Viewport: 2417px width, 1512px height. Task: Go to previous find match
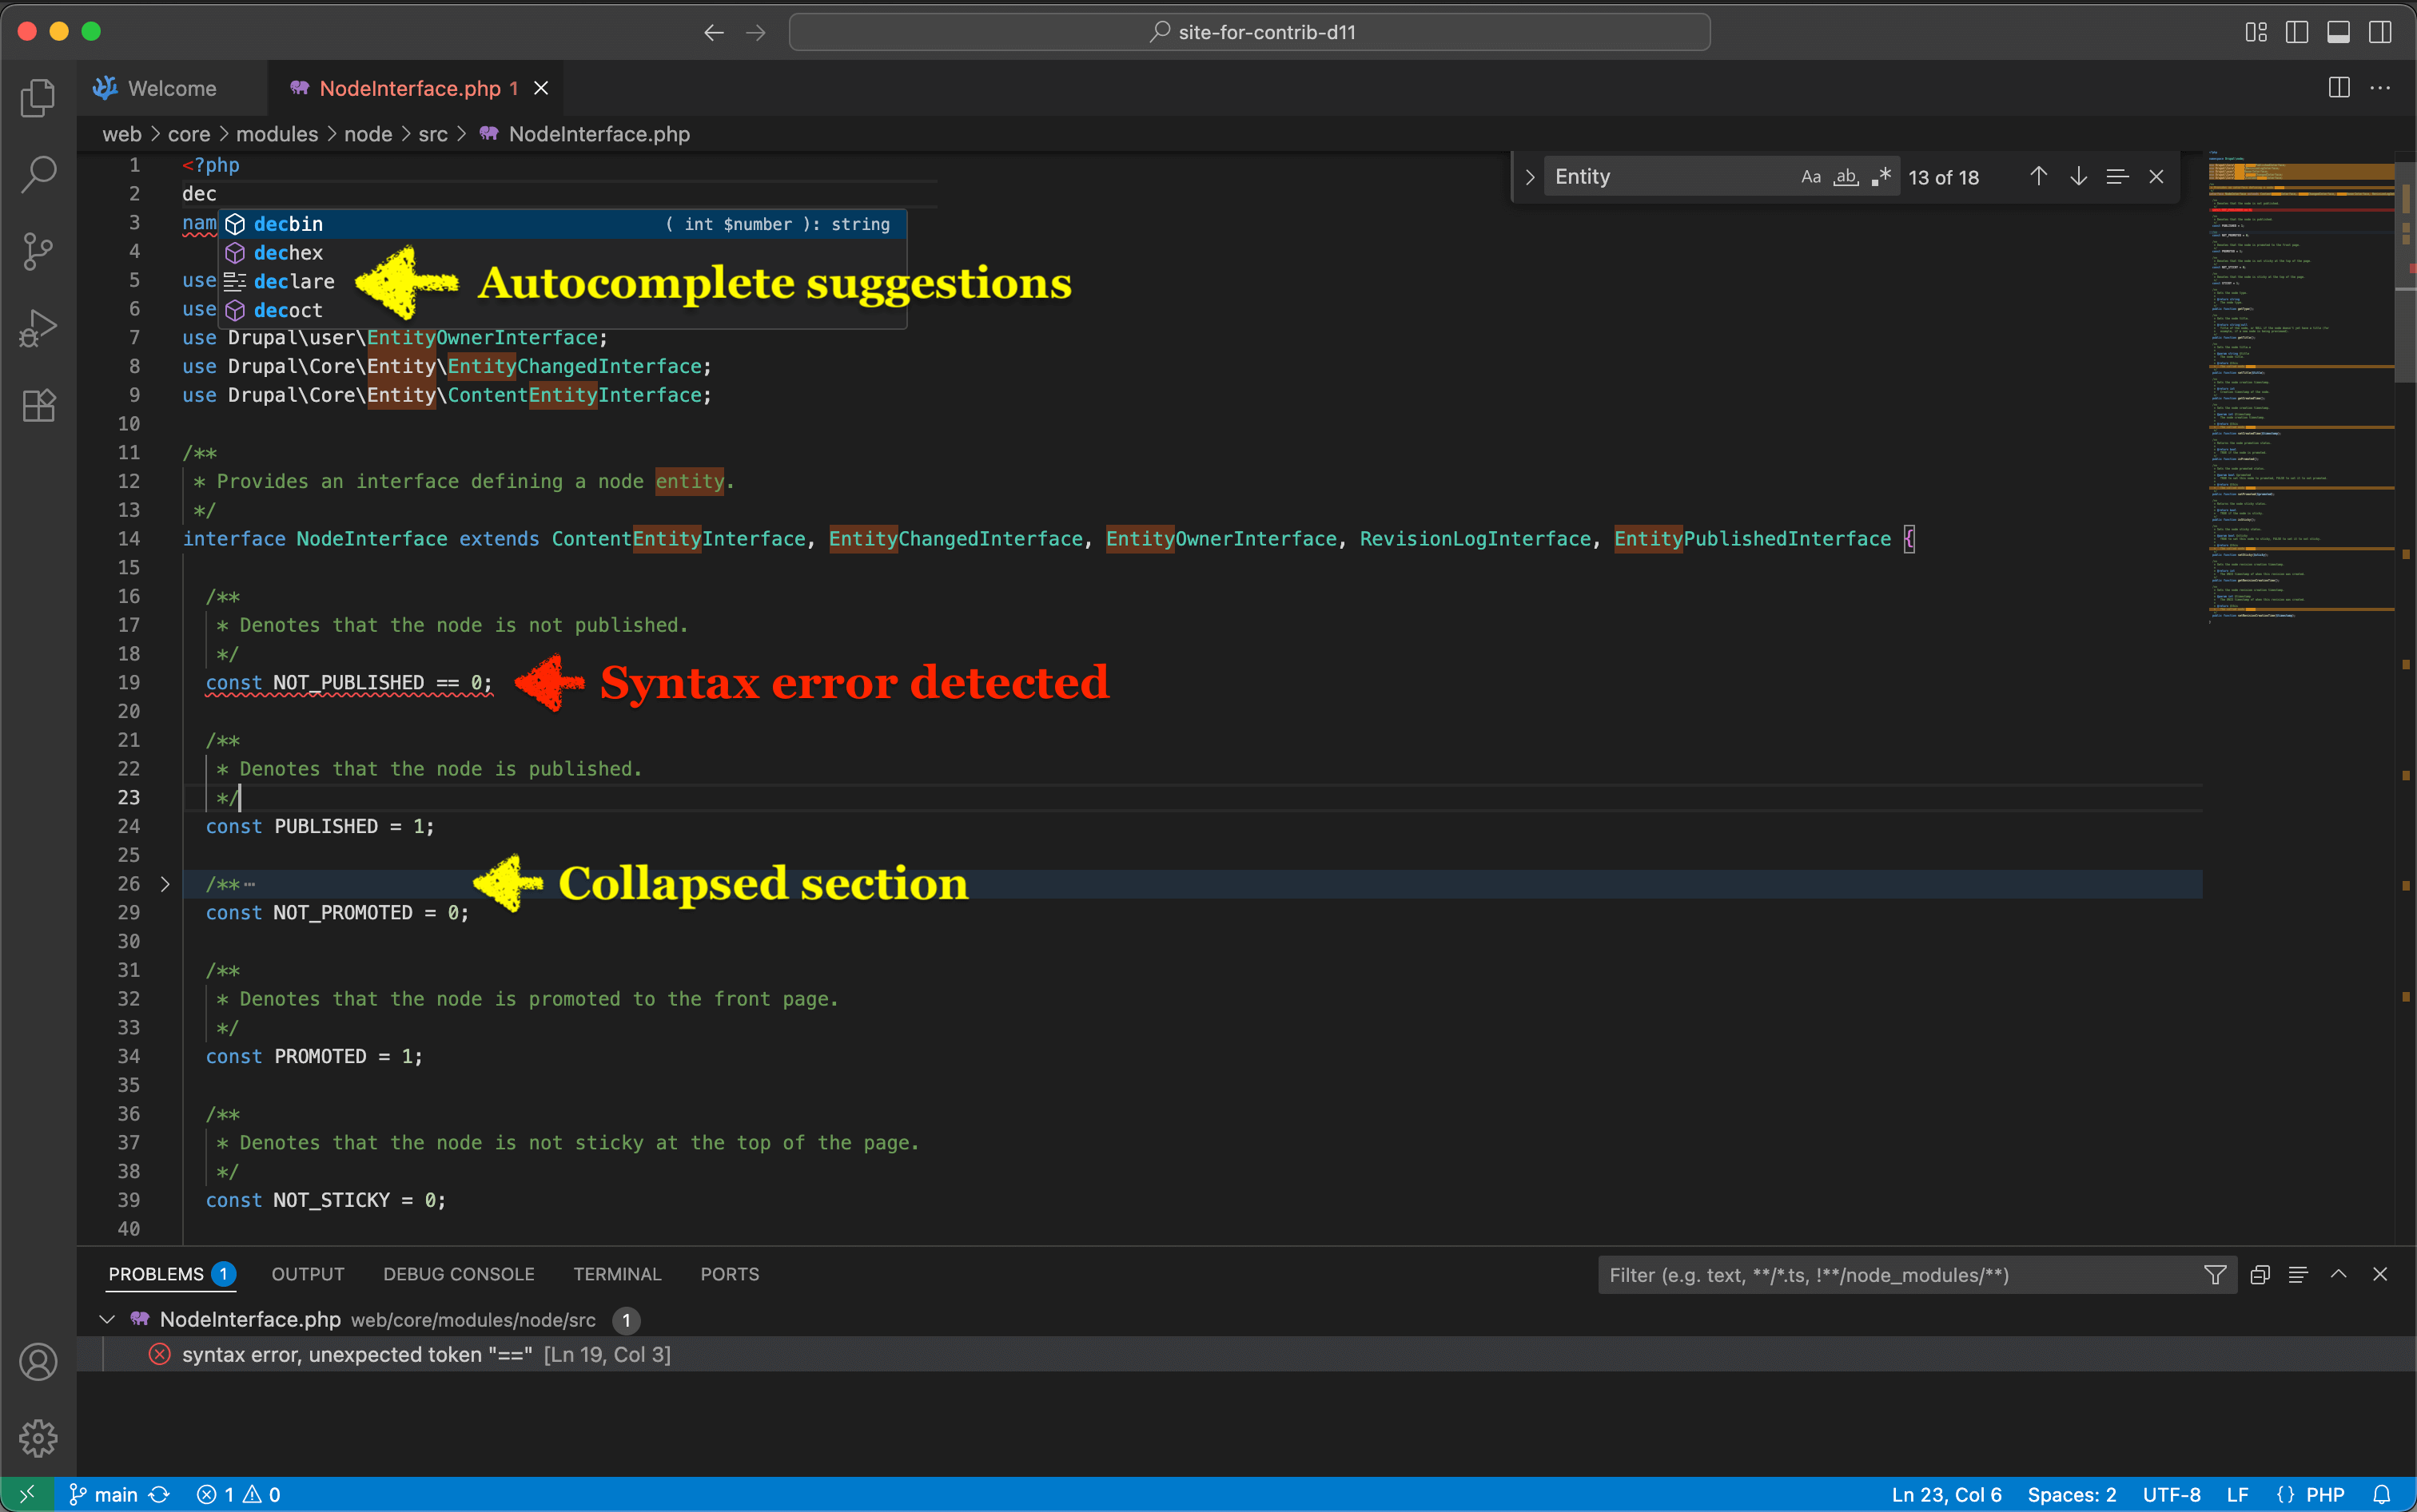[x=2039, y=177]
